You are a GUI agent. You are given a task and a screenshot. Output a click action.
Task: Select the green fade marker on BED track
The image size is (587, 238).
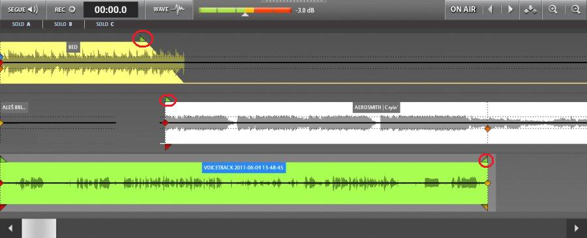(x=143, y=38)
